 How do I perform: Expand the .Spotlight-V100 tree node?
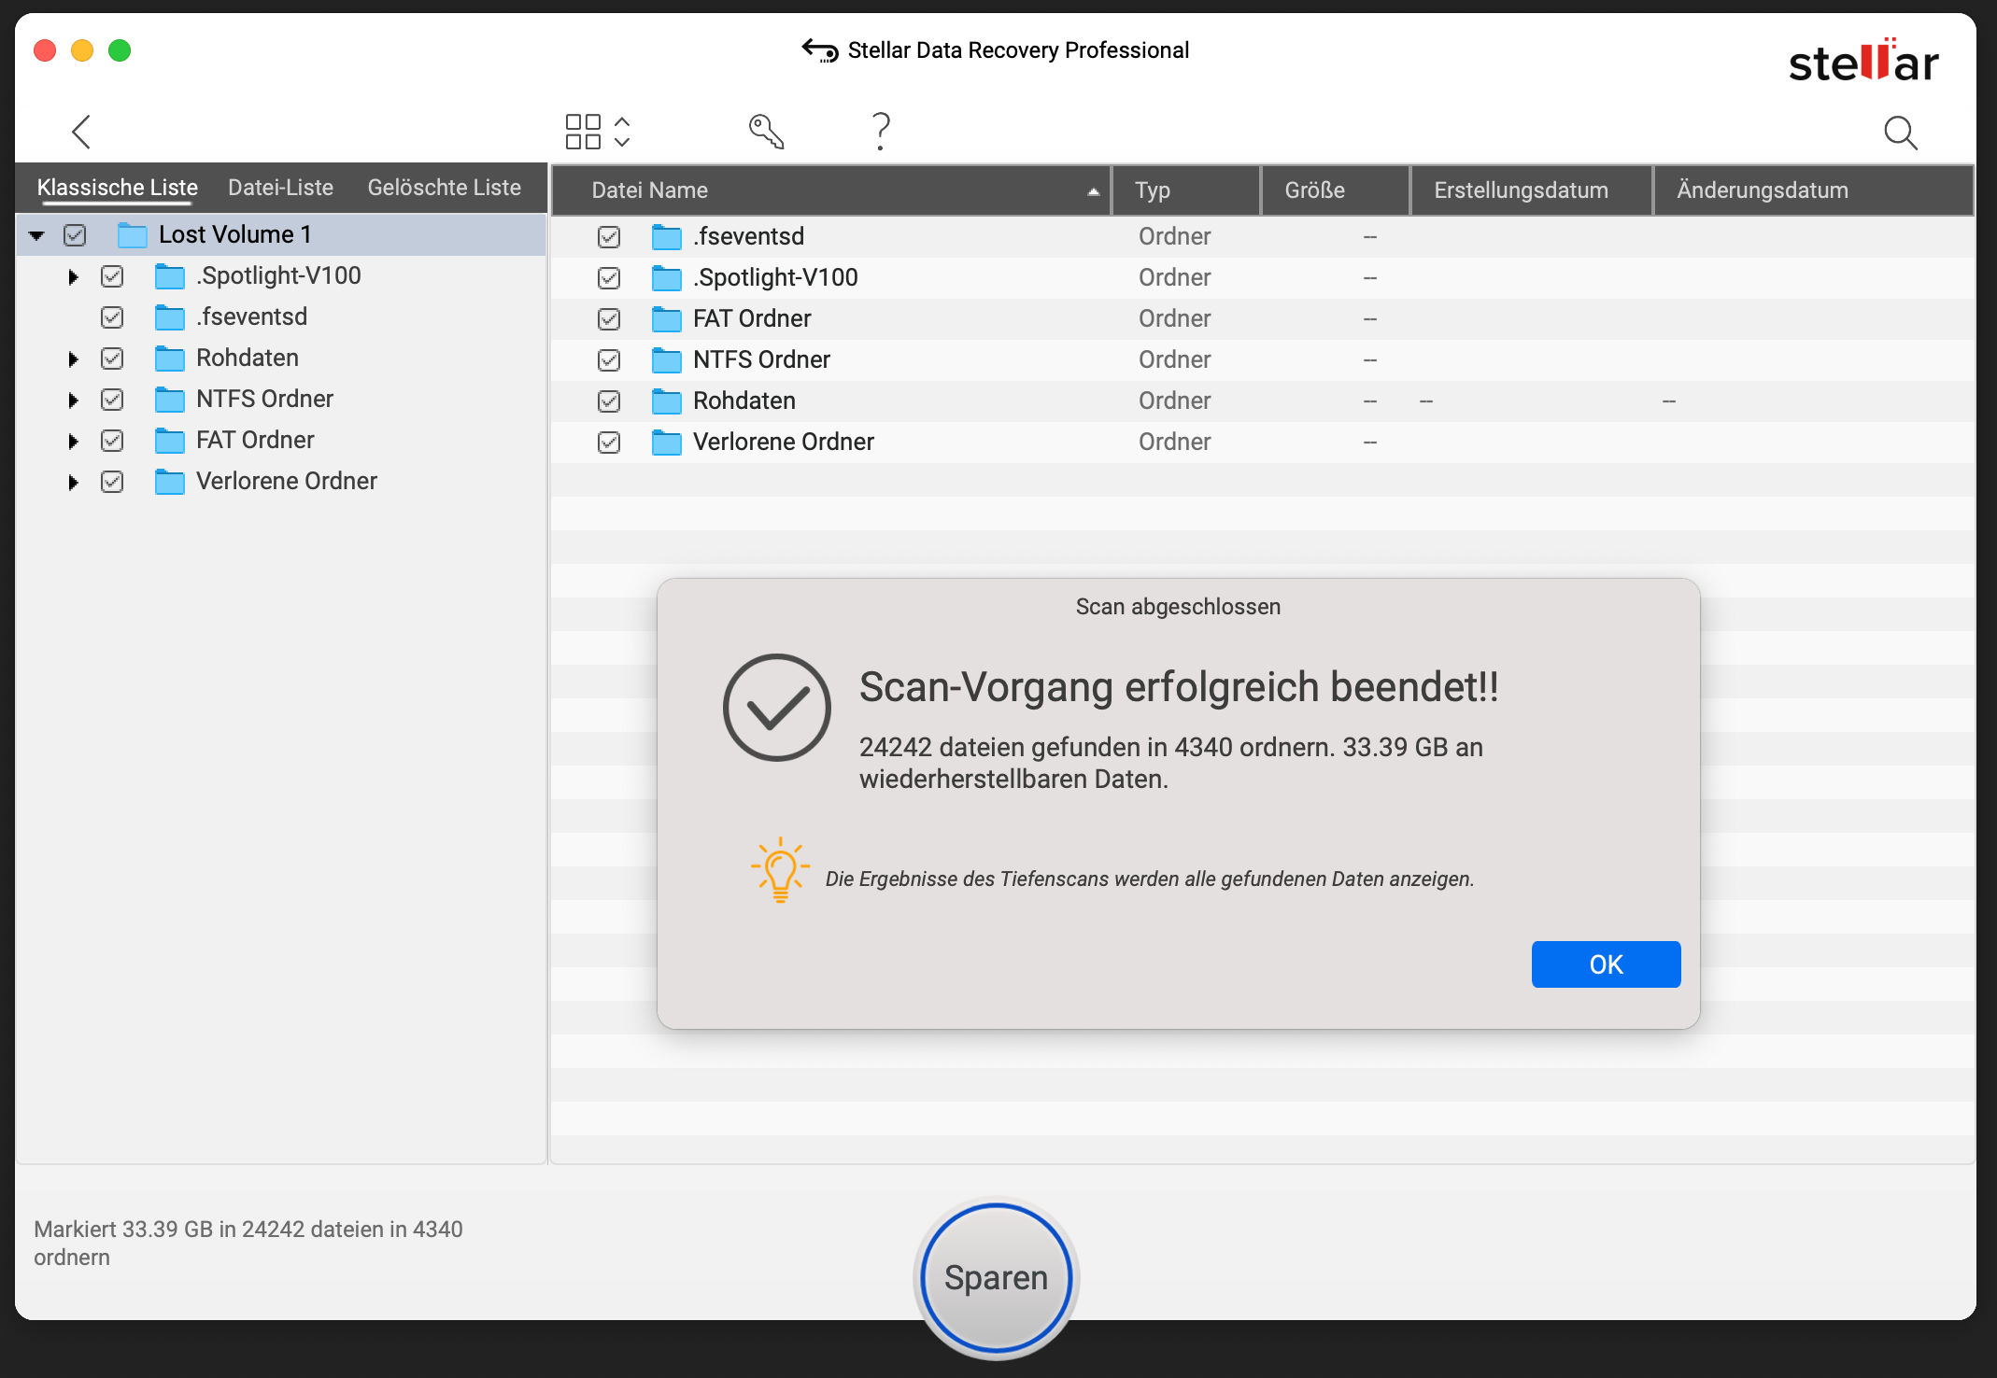tap(73, 276)
